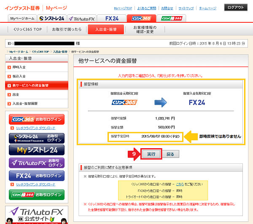Click the arrow icon beside 即時入金
Screen dimensions: 253x224
click(9, 67)
